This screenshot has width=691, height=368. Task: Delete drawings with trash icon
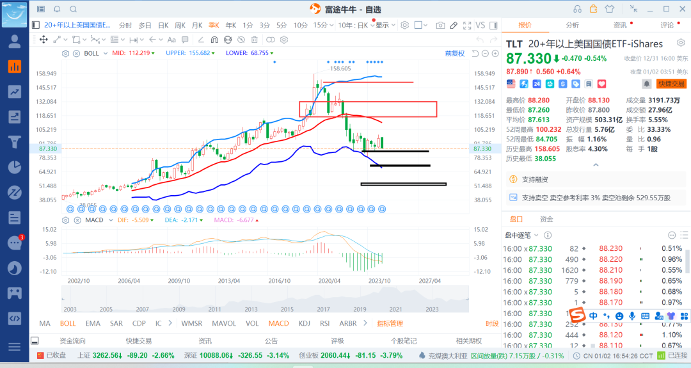[254, 40]
